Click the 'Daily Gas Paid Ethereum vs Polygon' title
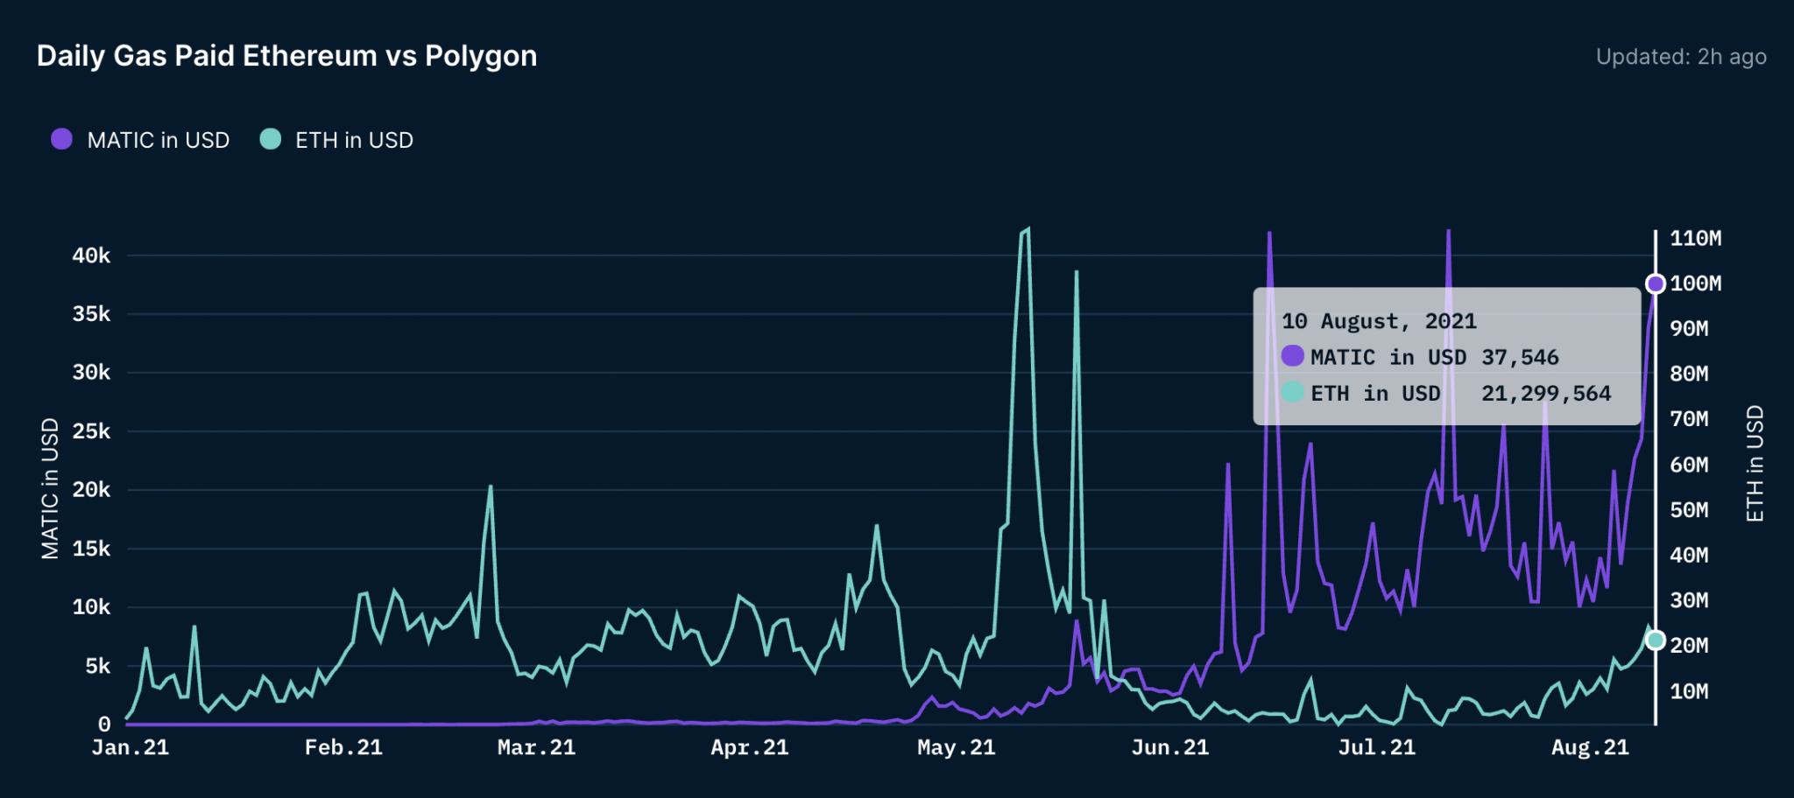The height and width of the screenshot is (798, 1794). tap(286, 56)
